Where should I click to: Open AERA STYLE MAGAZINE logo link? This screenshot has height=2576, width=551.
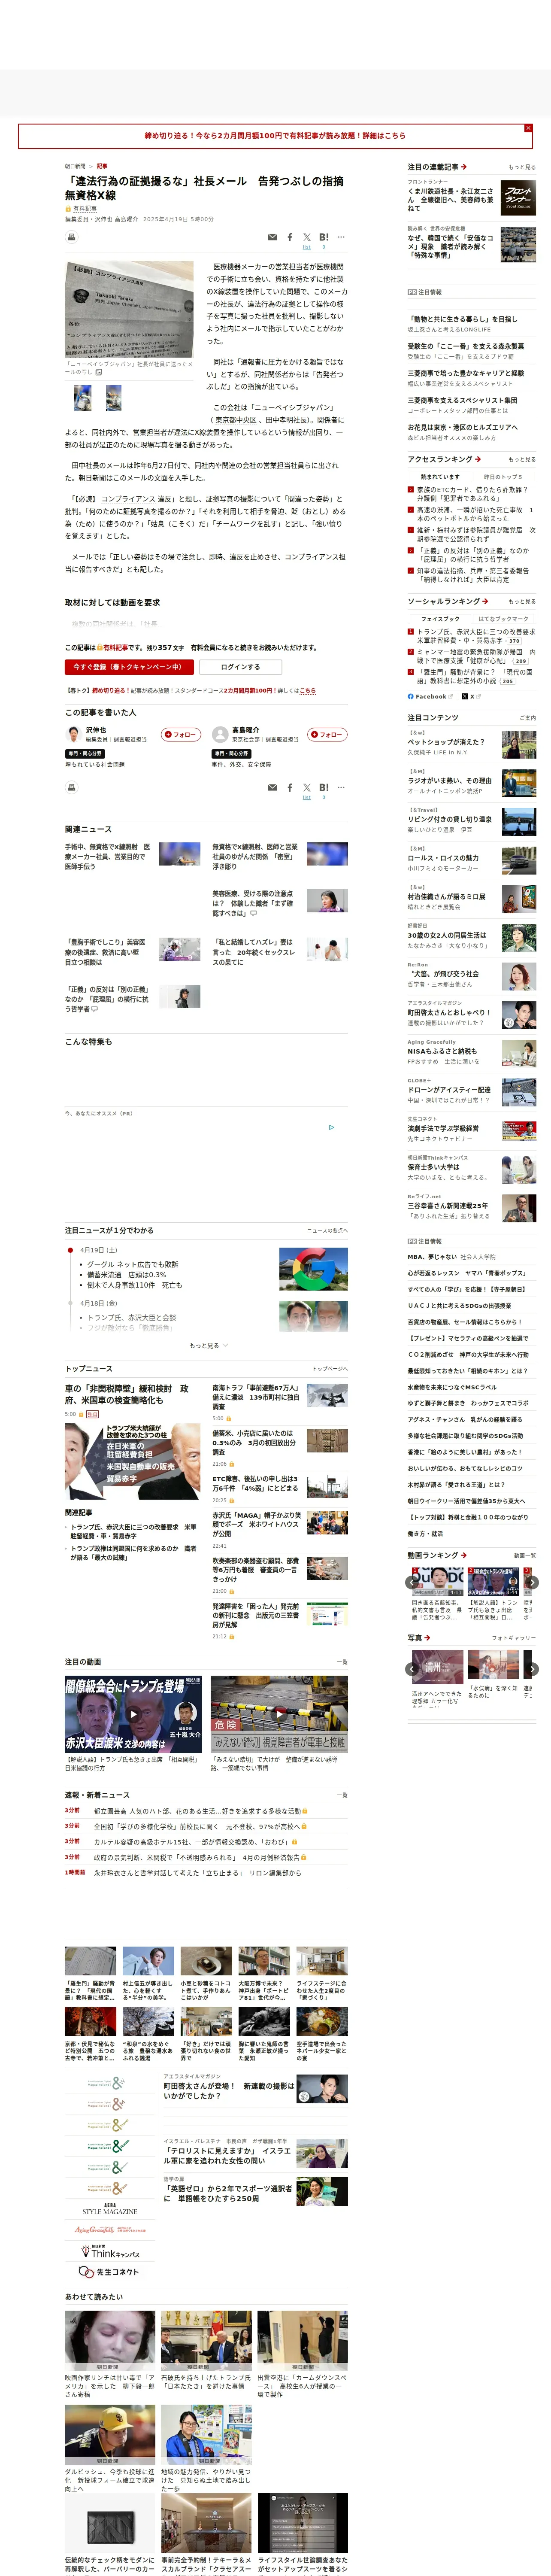pyautogui.click(x=110, y=2209)
